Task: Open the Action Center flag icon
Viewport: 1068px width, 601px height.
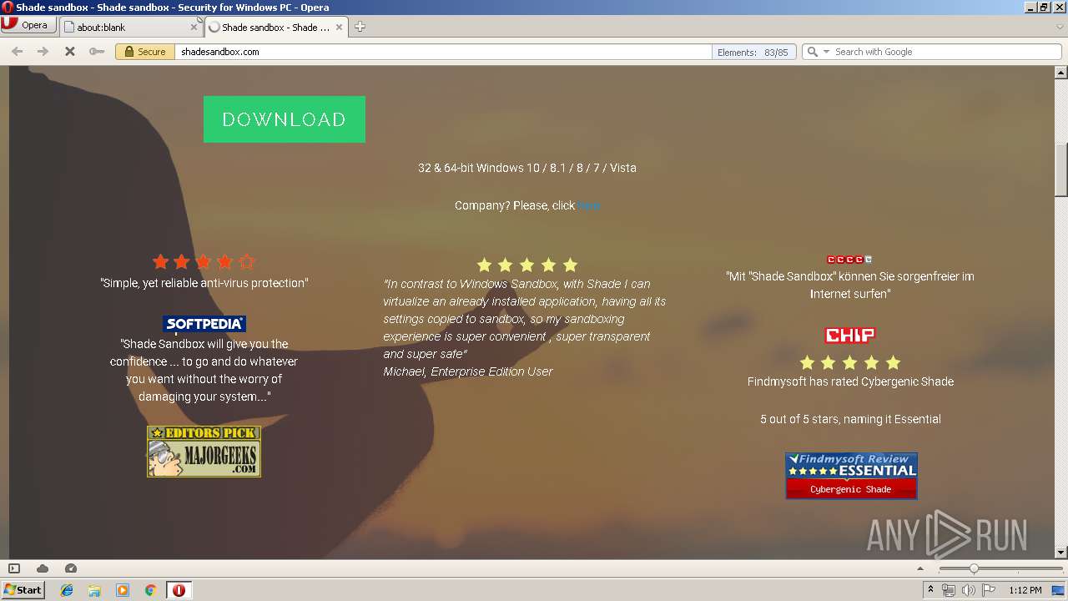Action: (x=989, y=590)
